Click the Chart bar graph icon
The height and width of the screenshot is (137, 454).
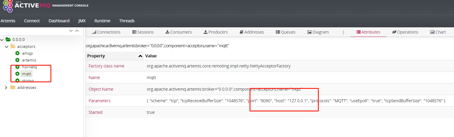[x=432, y=32]
